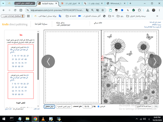
Task: Switch to the 'نشر الكتاب على أمازون' tab
Action: [x=25, y=4]
